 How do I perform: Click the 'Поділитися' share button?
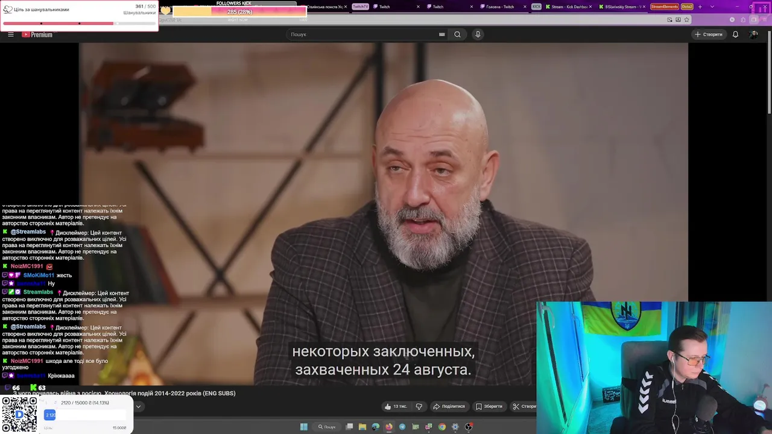click(449, 406)
